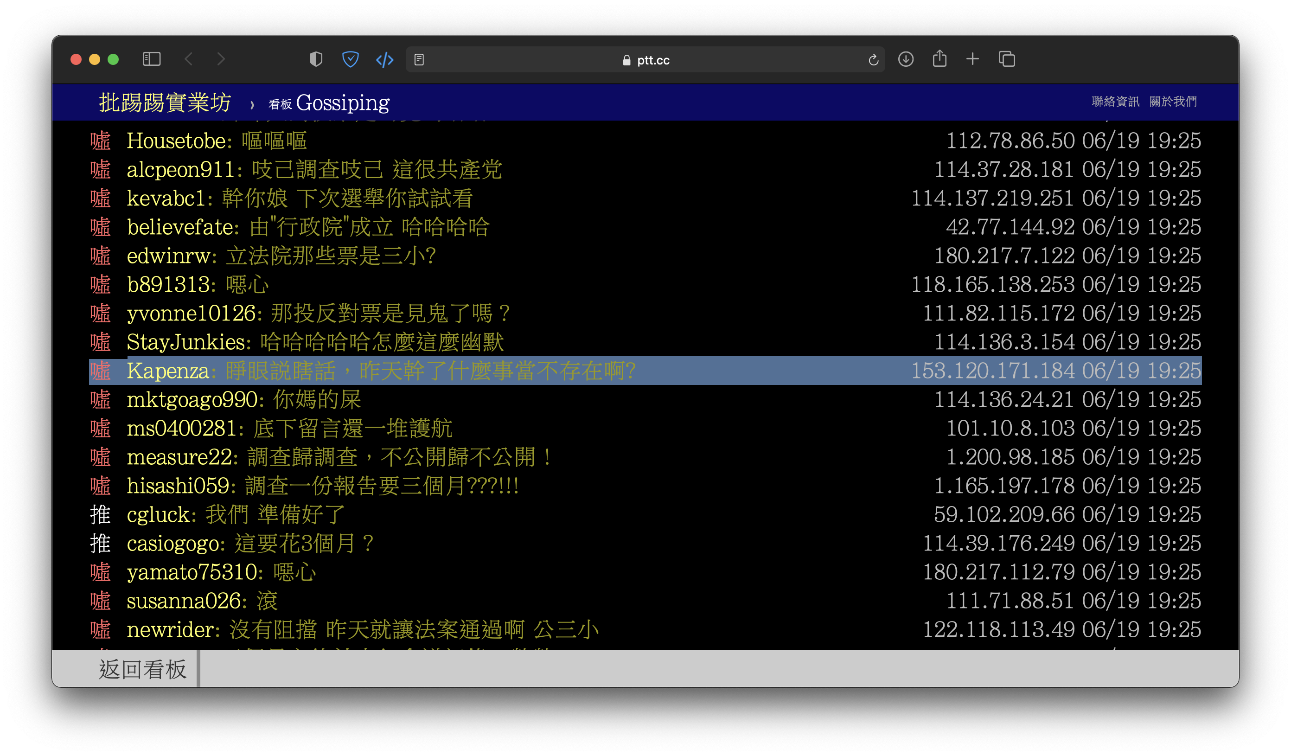Reload the page with the refresh icon
The height and width of the screenshot is (756, 1291).
click(873, 60)
